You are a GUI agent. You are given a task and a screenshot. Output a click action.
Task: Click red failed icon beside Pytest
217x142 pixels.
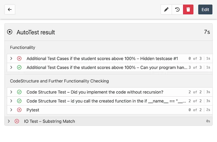coord(19,110)
